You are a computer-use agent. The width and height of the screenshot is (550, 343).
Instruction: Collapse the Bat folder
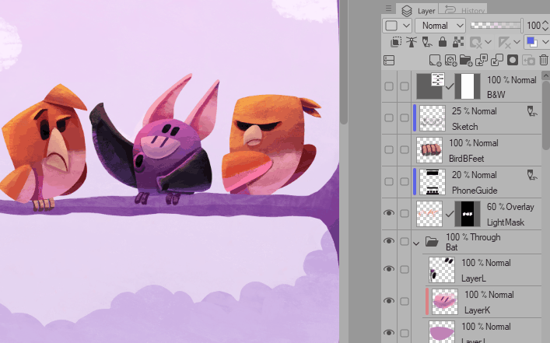click(x=416, y=243)
